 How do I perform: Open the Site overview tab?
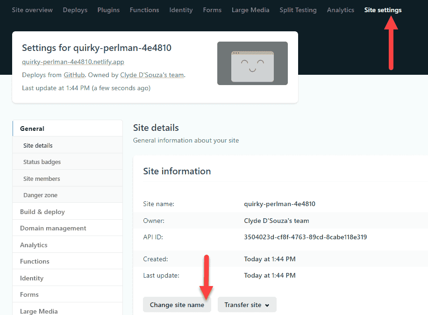[x=32, y=10]
